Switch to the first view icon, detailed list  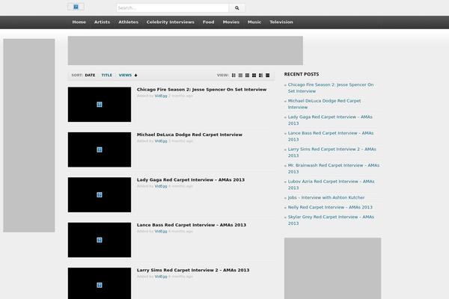(x=233, y=75)
